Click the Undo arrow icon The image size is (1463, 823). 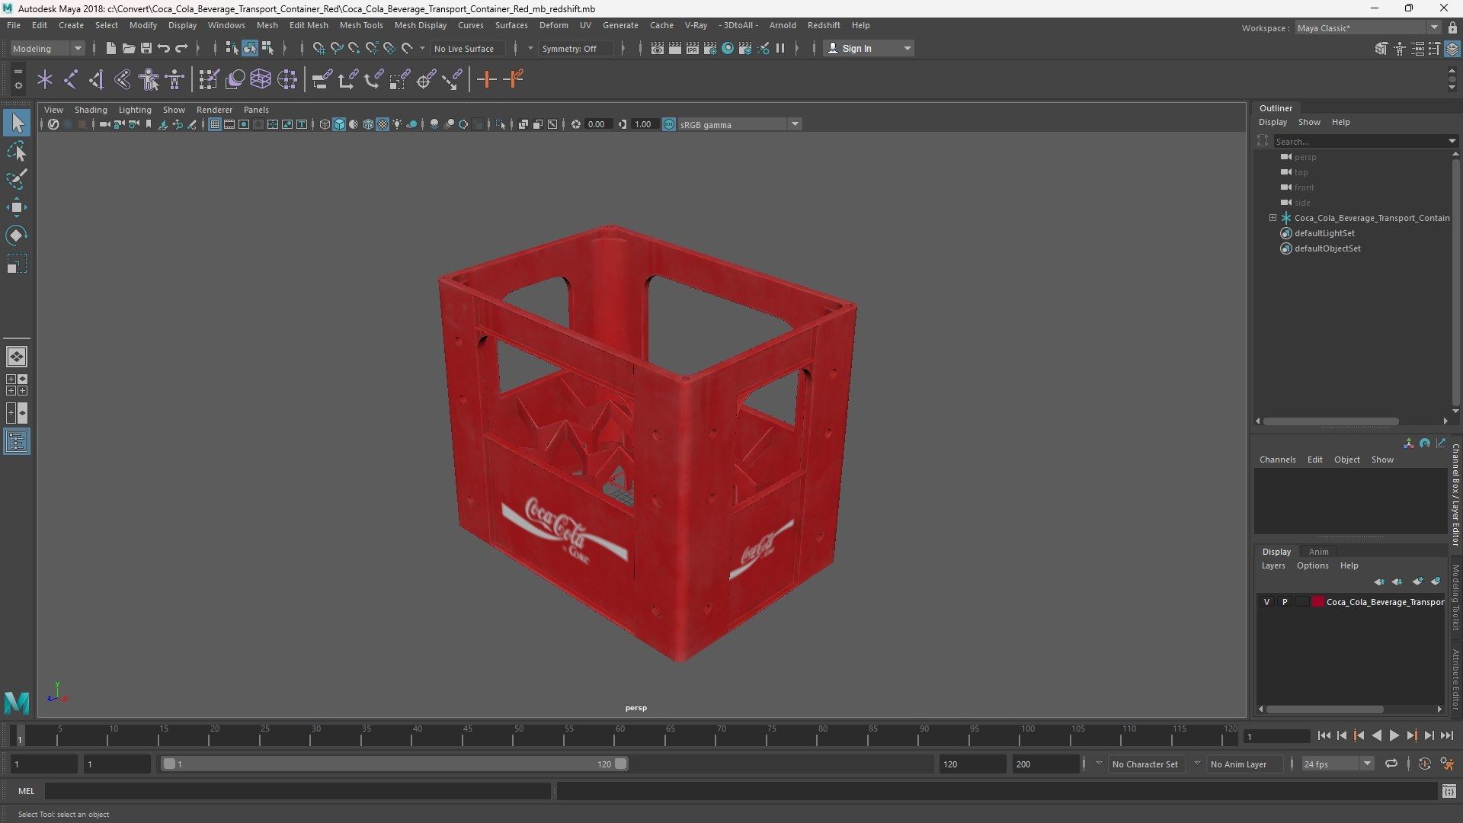[164, 48]
